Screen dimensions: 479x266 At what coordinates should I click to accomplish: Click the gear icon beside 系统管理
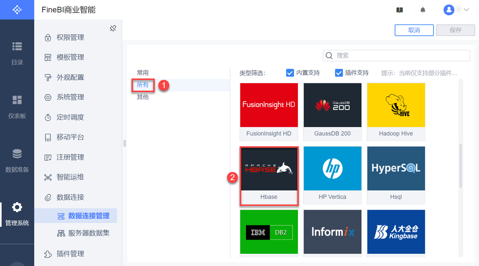click(x=48, y=98)
